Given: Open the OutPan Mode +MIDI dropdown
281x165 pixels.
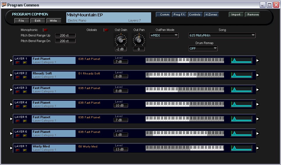Looking at the screenshot, I should pos(164,35).
